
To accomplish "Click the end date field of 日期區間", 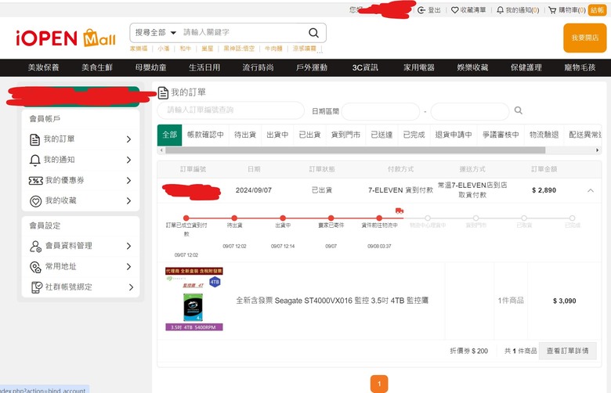I will coord(470,111).
